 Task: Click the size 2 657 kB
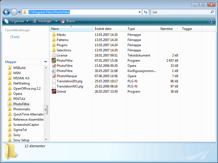(172, 60)
